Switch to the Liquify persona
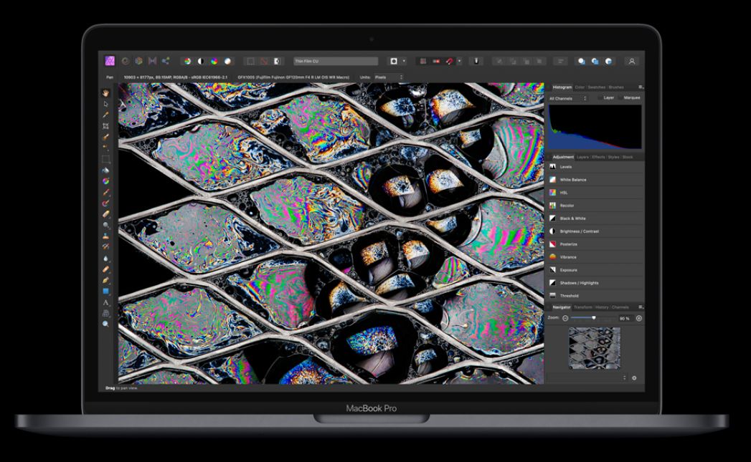Image resolution: width=751 pixels, height=462 pixels. coord(126,62)
